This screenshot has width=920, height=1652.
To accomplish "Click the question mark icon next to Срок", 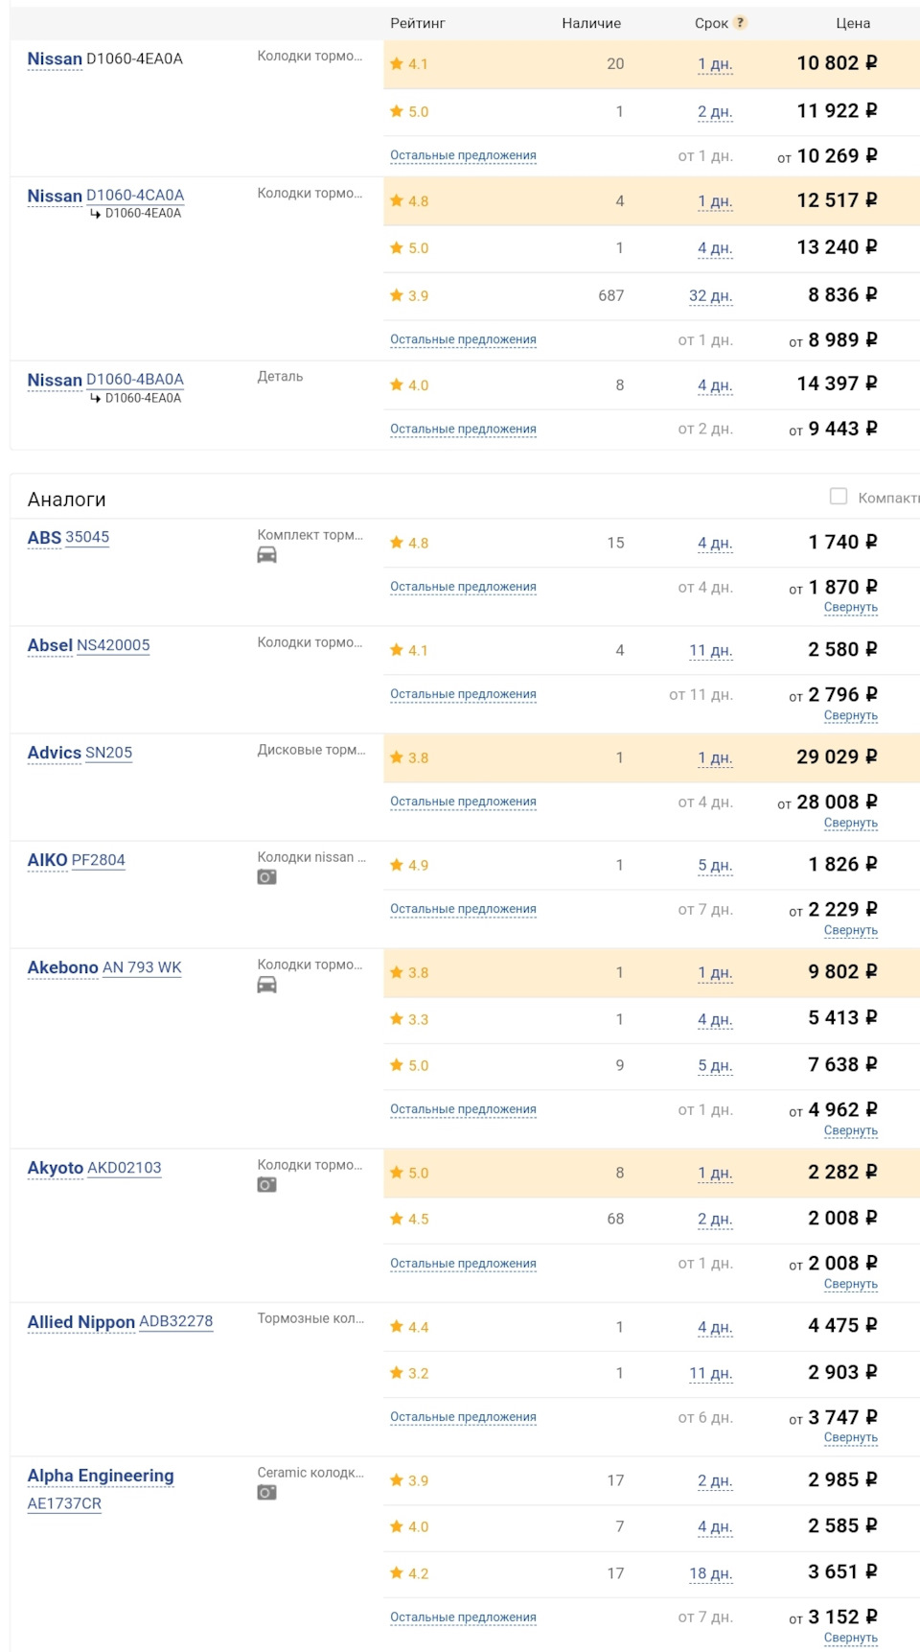I will pos(741,23).
